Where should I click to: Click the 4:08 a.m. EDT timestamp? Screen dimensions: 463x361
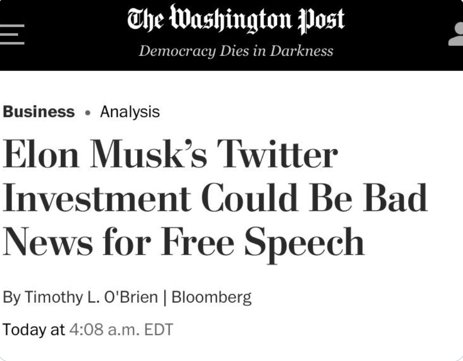coord(121,330)
